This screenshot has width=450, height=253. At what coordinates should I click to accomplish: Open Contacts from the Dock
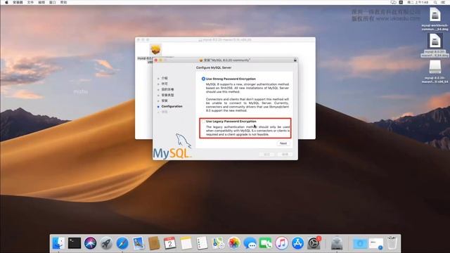pyautogui.click(x=154, y=243)
